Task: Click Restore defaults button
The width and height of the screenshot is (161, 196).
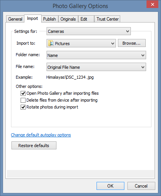Action: 34,146
